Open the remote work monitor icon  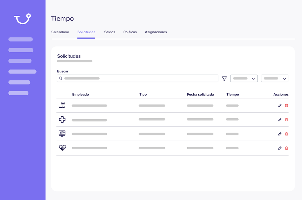tap(62, 134)
